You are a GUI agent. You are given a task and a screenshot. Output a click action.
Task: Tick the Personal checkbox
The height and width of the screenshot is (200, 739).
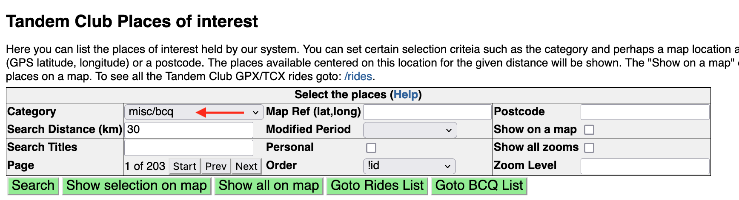click(371, 148)
